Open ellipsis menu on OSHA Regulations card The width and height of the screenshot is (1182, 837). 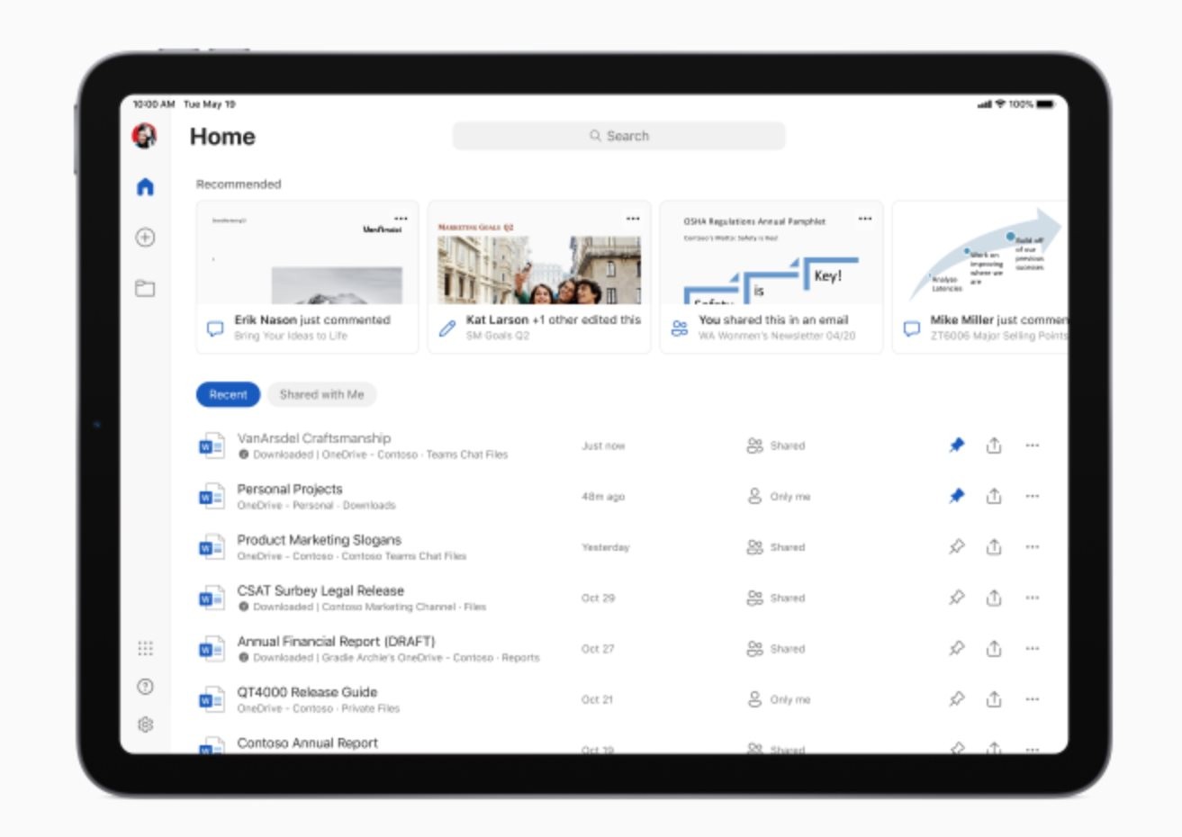pyautogui.click(x=865, y=218)
